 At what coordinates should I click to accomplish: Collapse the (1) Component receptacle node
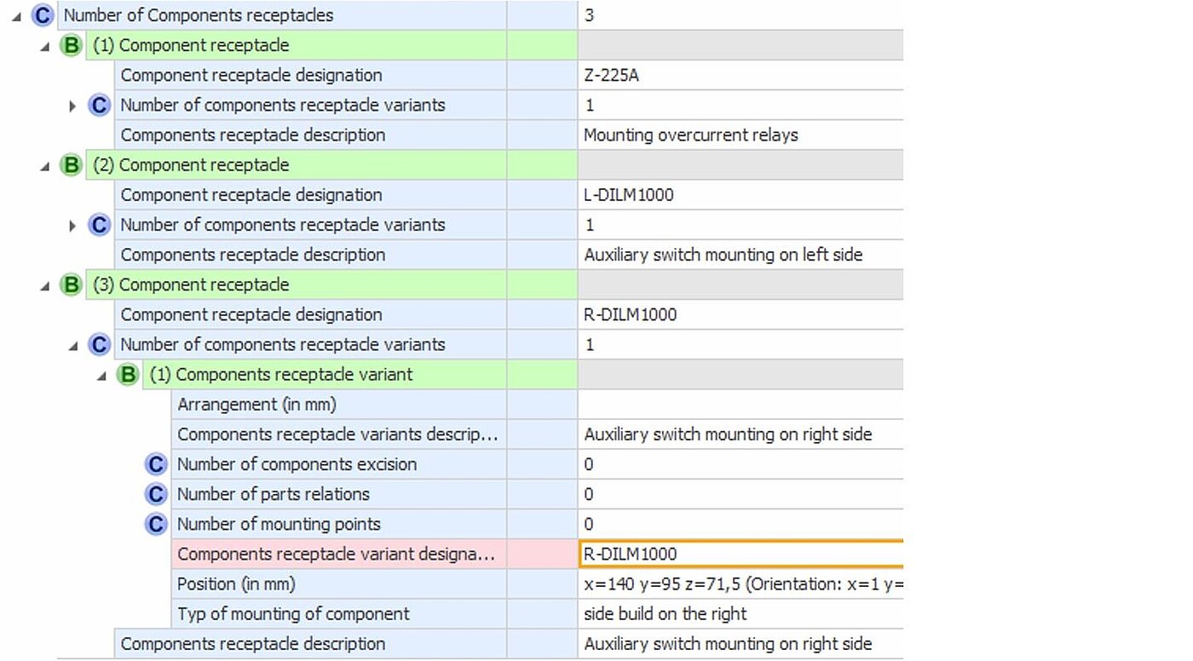click(45, 47)
